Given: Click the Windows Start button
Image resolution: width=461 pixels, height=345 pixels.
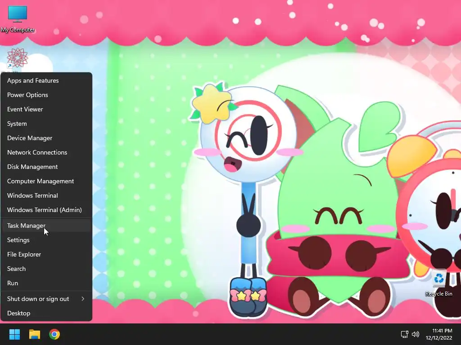Looking at the screenshot, I should (14, 334).
